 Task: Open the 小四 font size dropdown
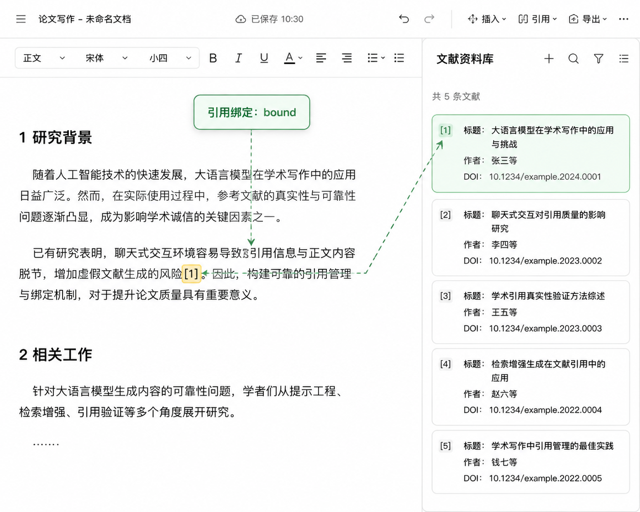170,58
